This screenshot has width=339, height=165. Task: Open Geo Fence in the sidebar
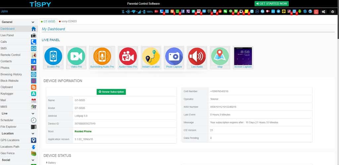(x=19, y=153)
